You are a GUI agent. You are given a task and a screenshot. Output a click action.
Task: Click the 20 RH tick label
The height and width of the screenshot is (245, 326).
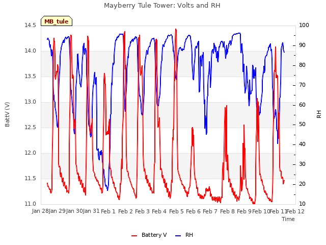(x=302, y=184)
